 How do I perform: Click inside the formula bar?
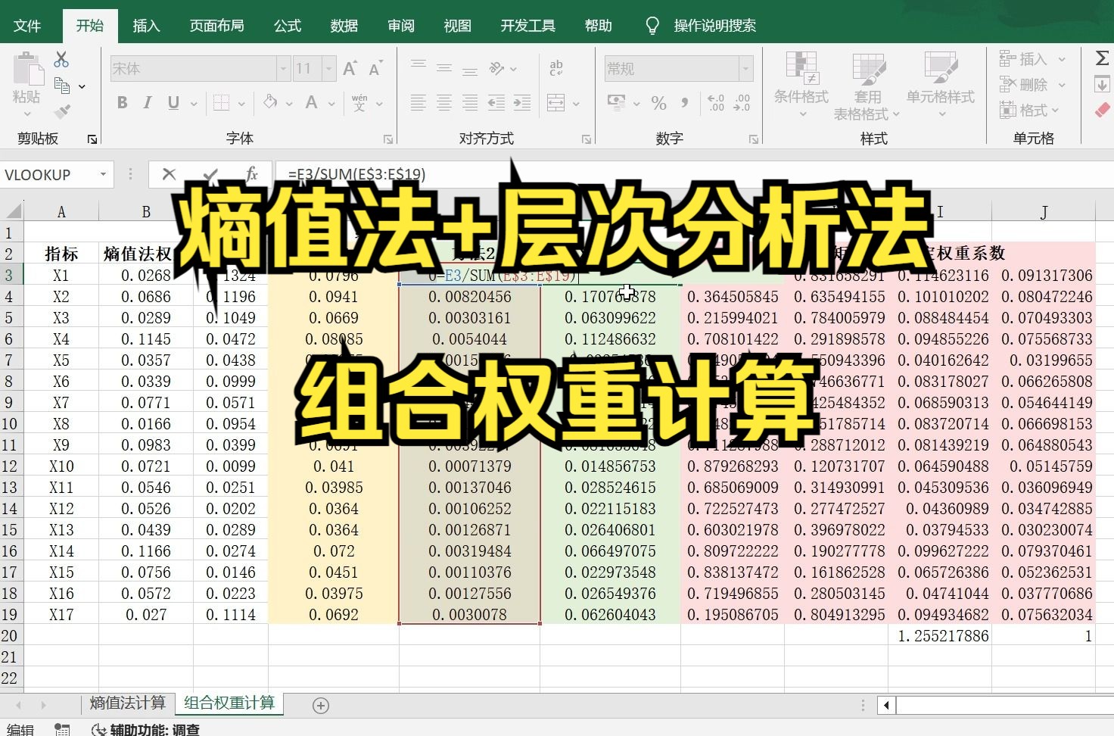point(694,174)
